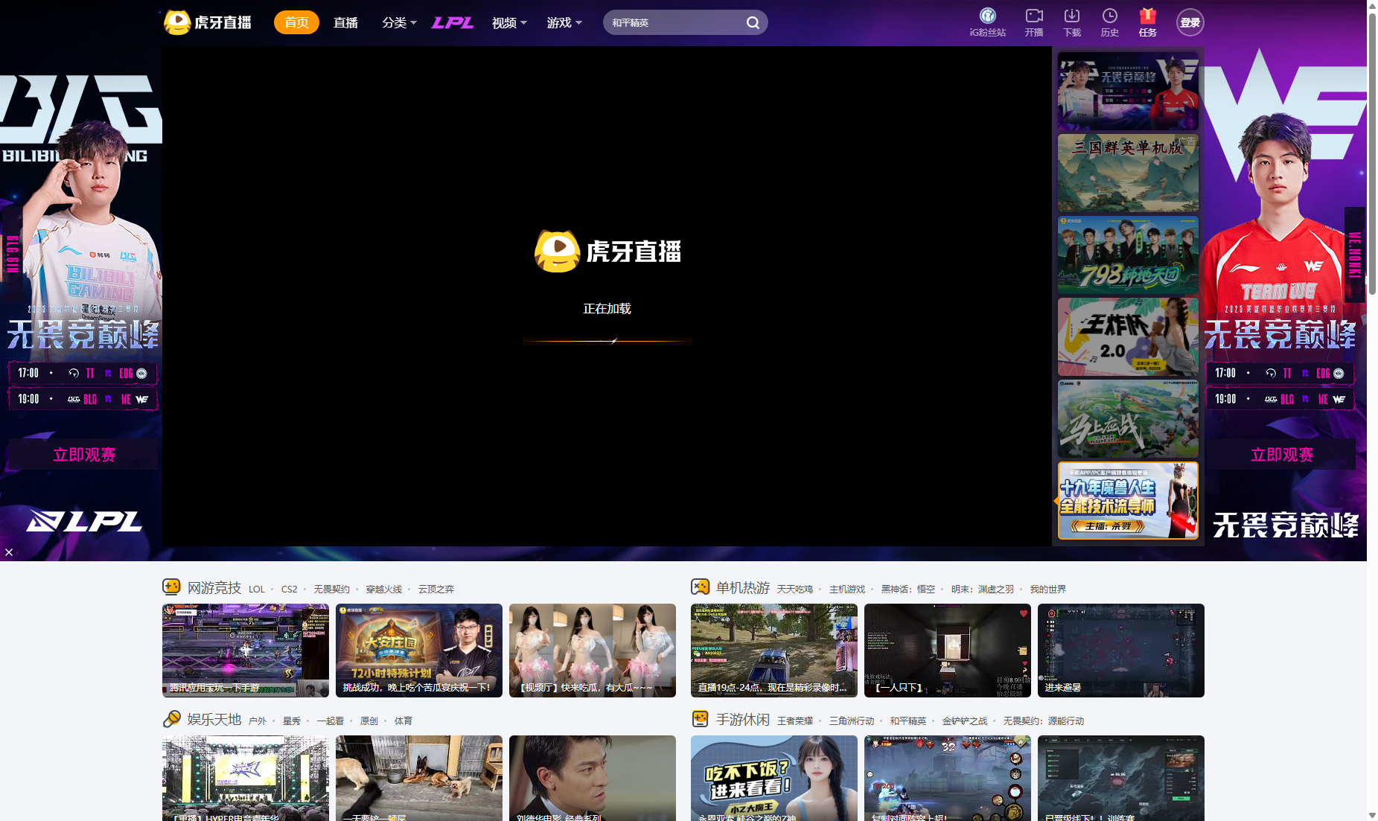
Task: Open the 户外 category link
Action: tap(257, 721)
